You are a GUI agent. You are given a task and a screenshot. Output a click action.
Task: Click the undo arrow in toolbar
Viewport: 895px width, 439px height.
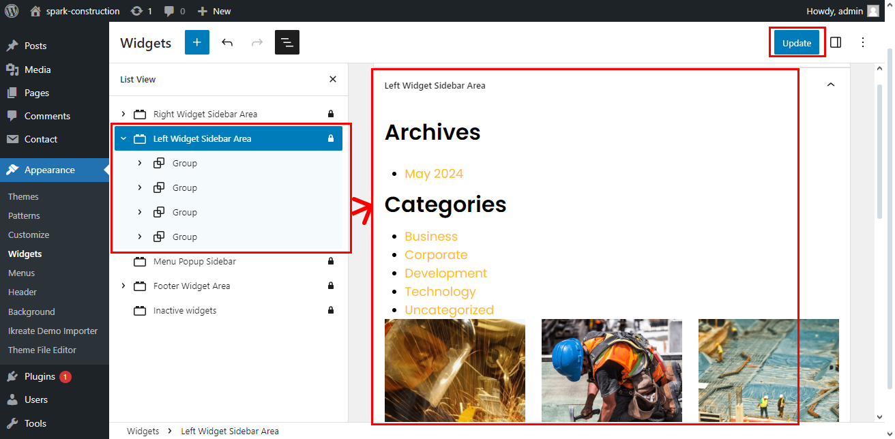227,42
